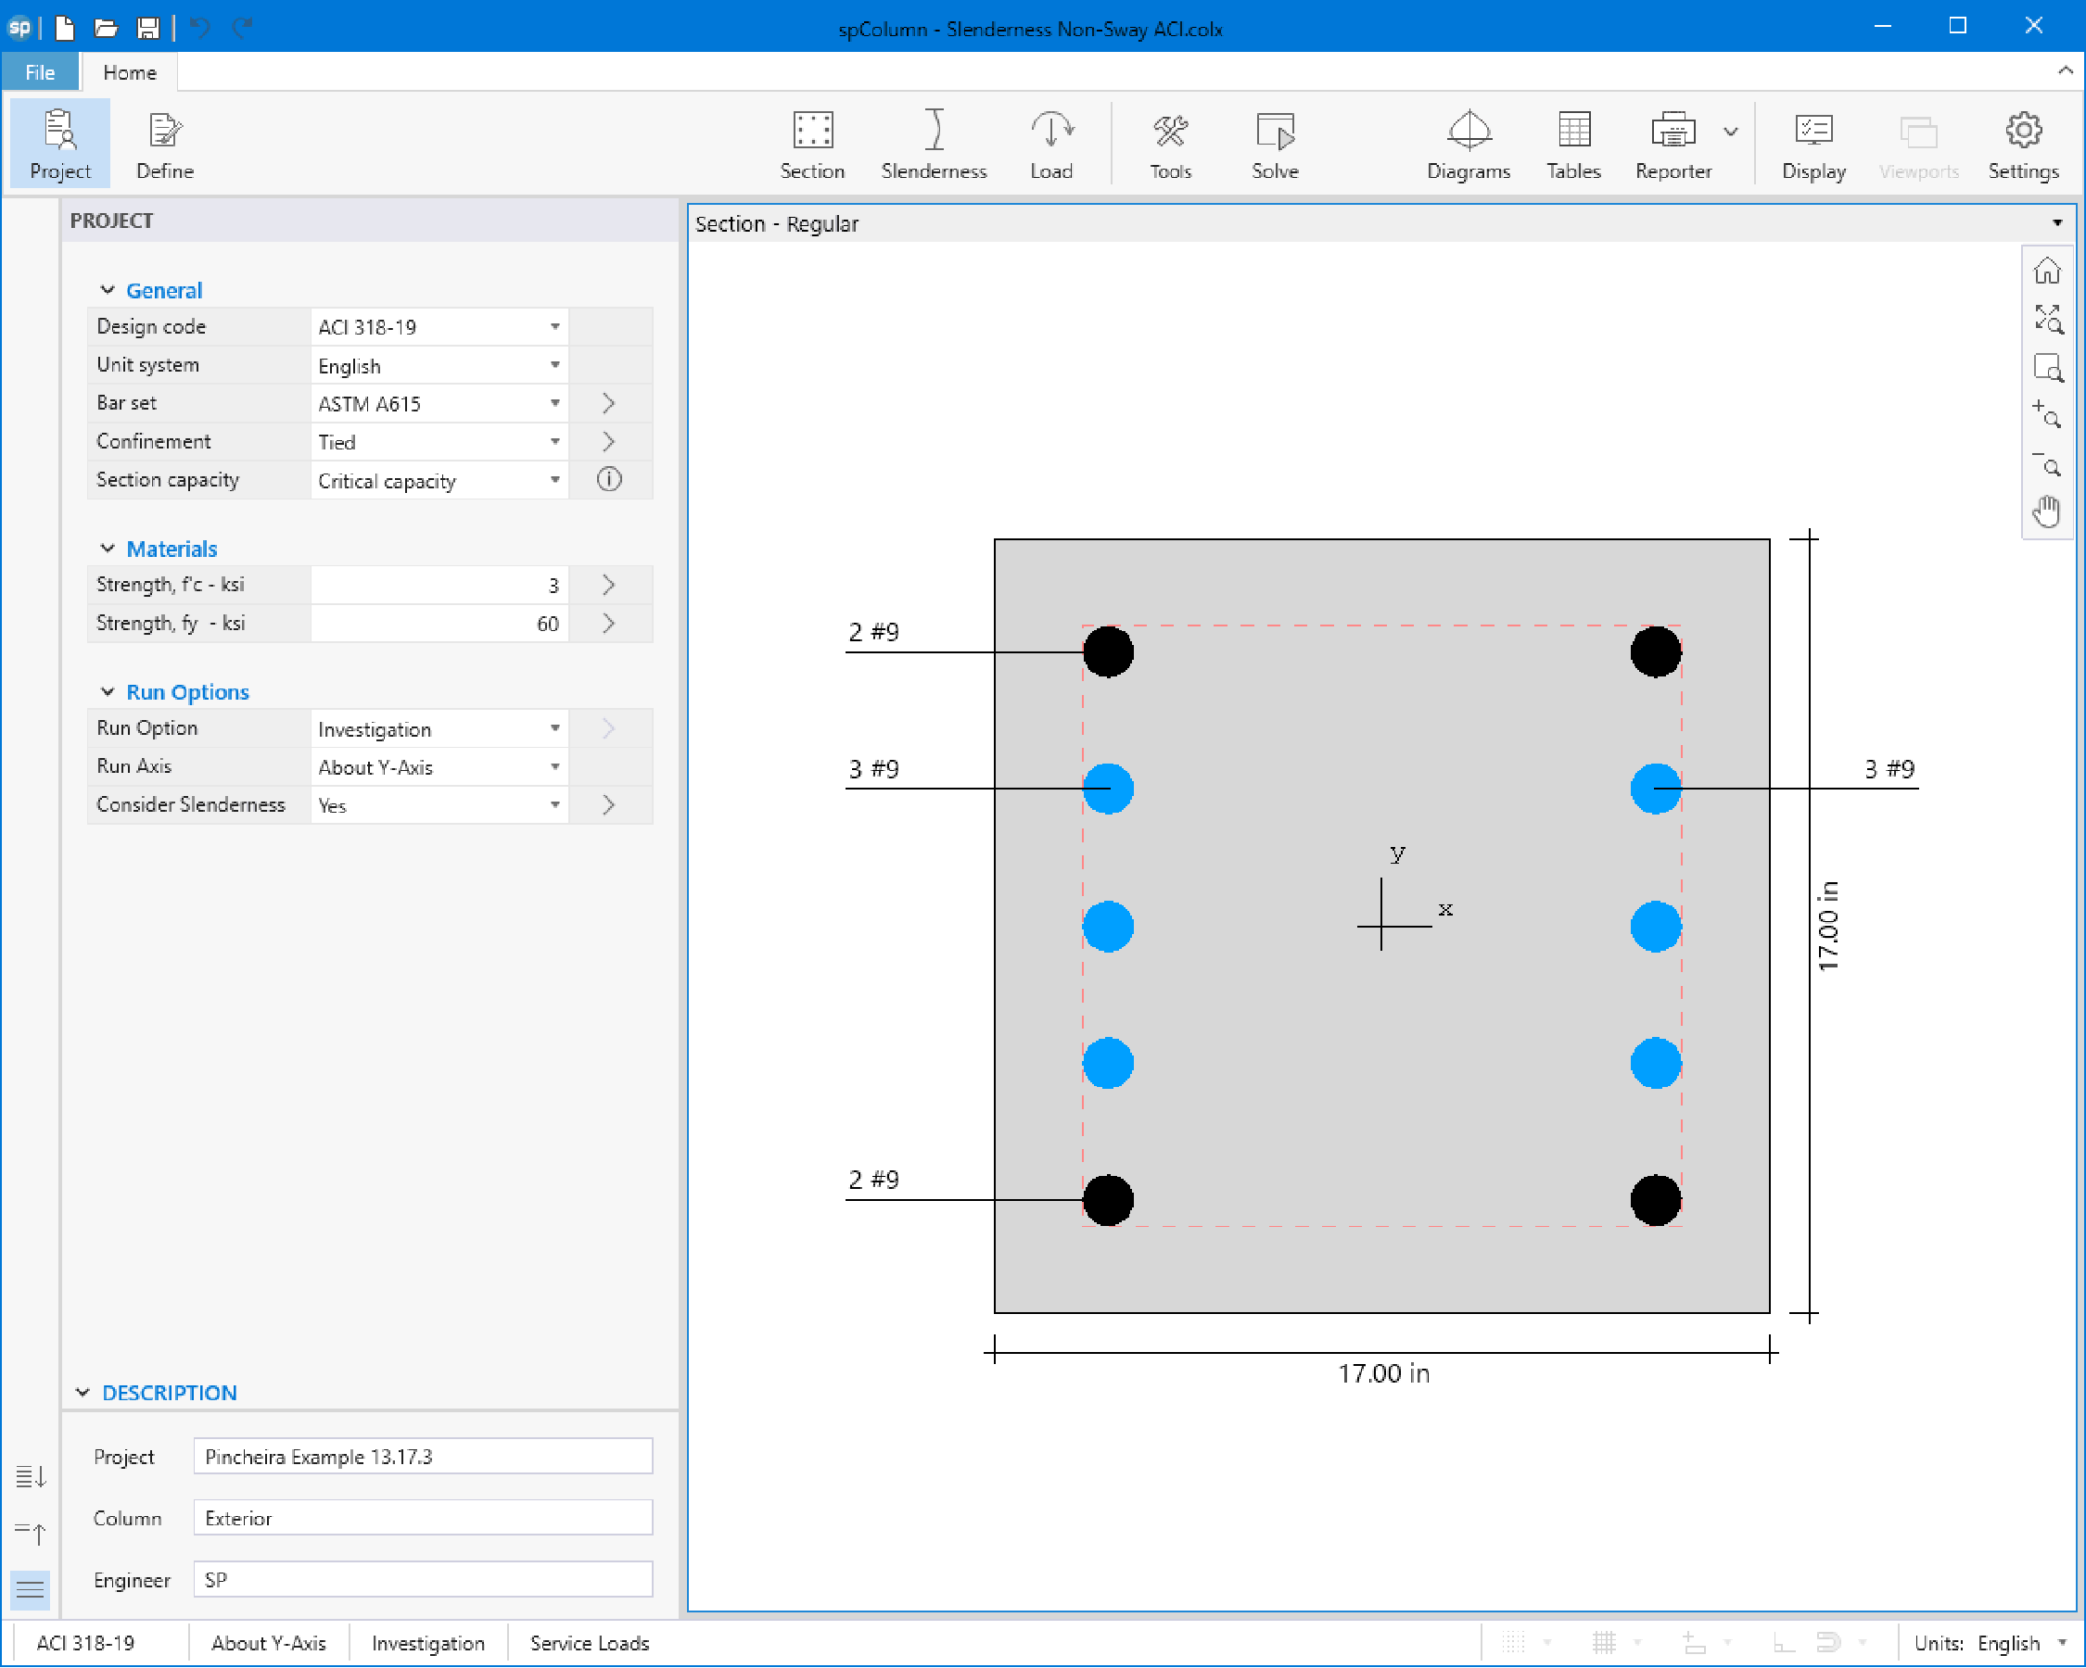This screenshot has height=1668, width=2086.
Task: Open f'c strength details arrow
Action: click(608, 585)
